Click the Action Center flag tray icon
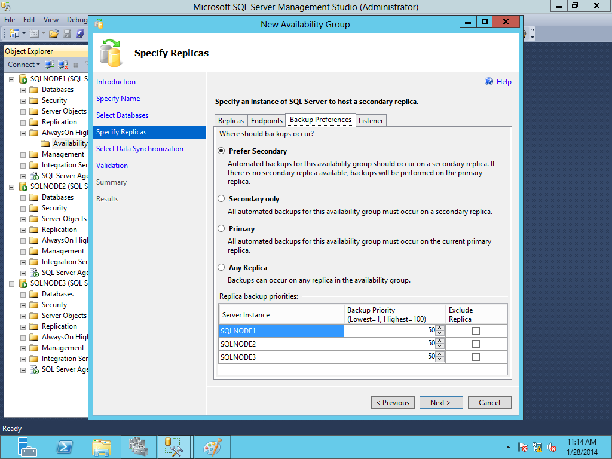Screen dimensions: 612x459 click(522, 447)
